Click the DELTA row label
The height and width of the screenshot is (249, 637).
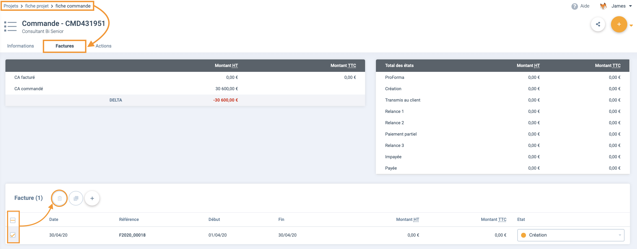116,100
